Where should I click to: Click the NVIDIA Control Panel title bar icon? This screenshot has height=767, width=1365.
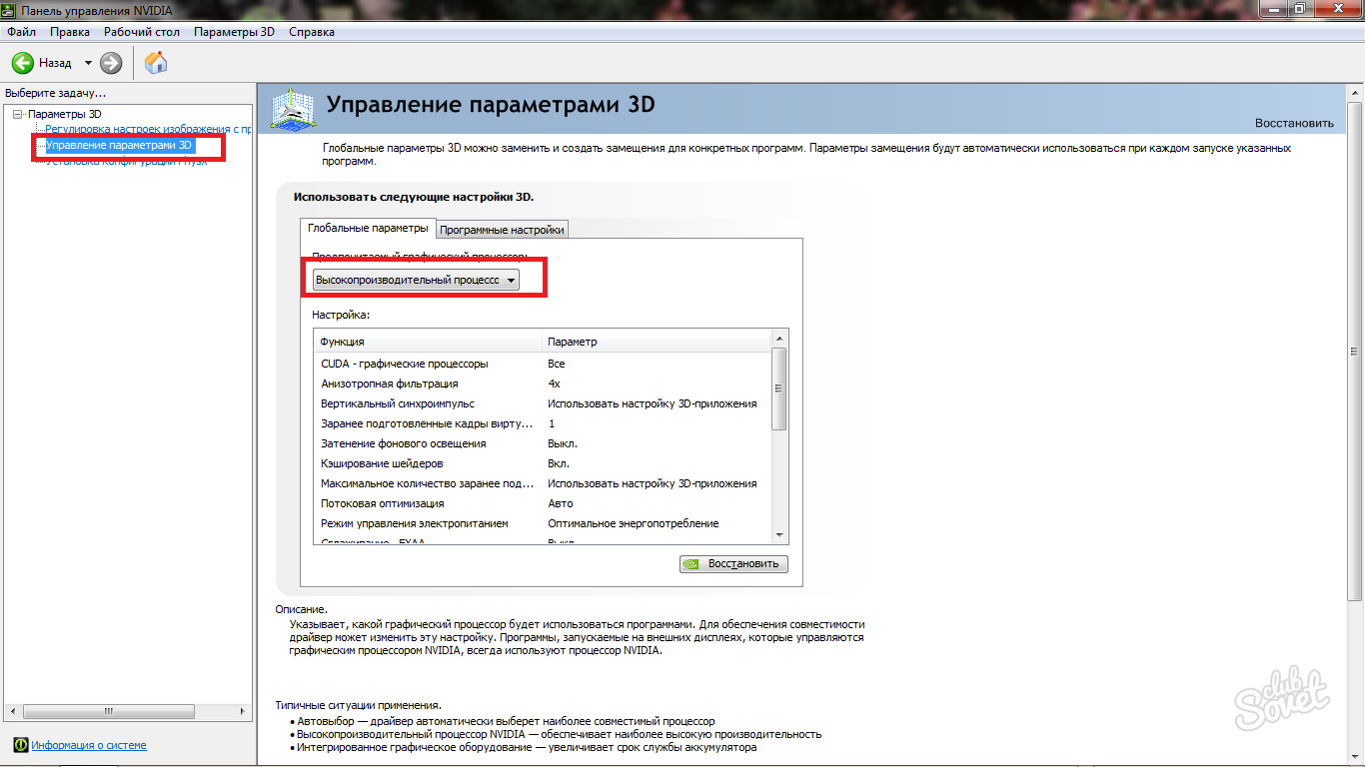[10, 10]
